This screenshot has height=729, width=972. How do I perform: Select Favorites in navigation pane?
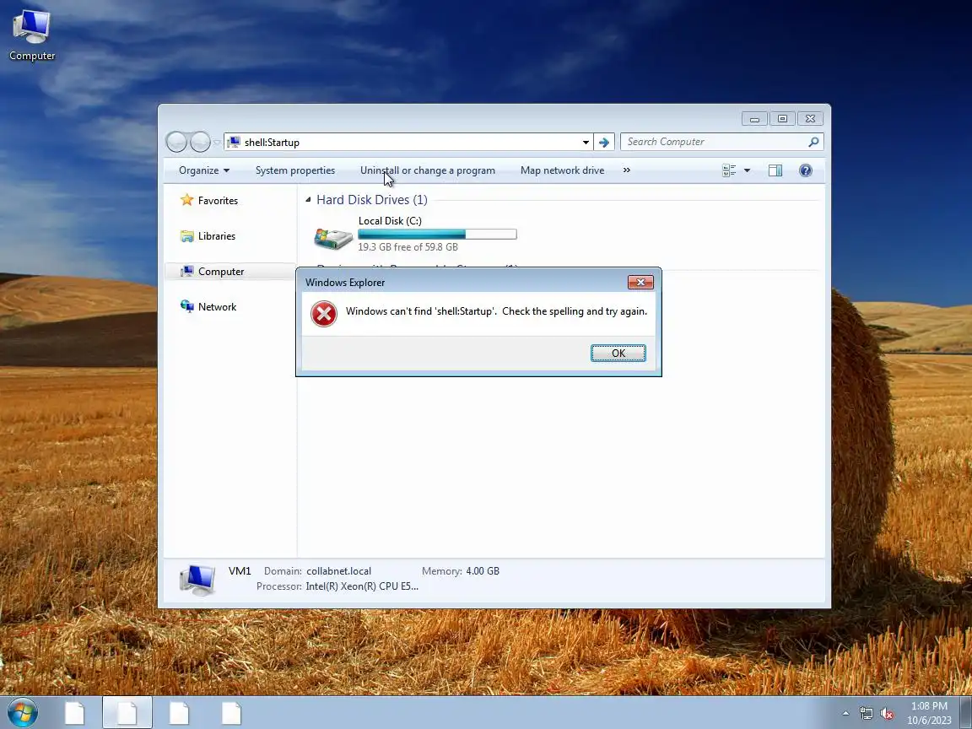(x=218, y=200)
